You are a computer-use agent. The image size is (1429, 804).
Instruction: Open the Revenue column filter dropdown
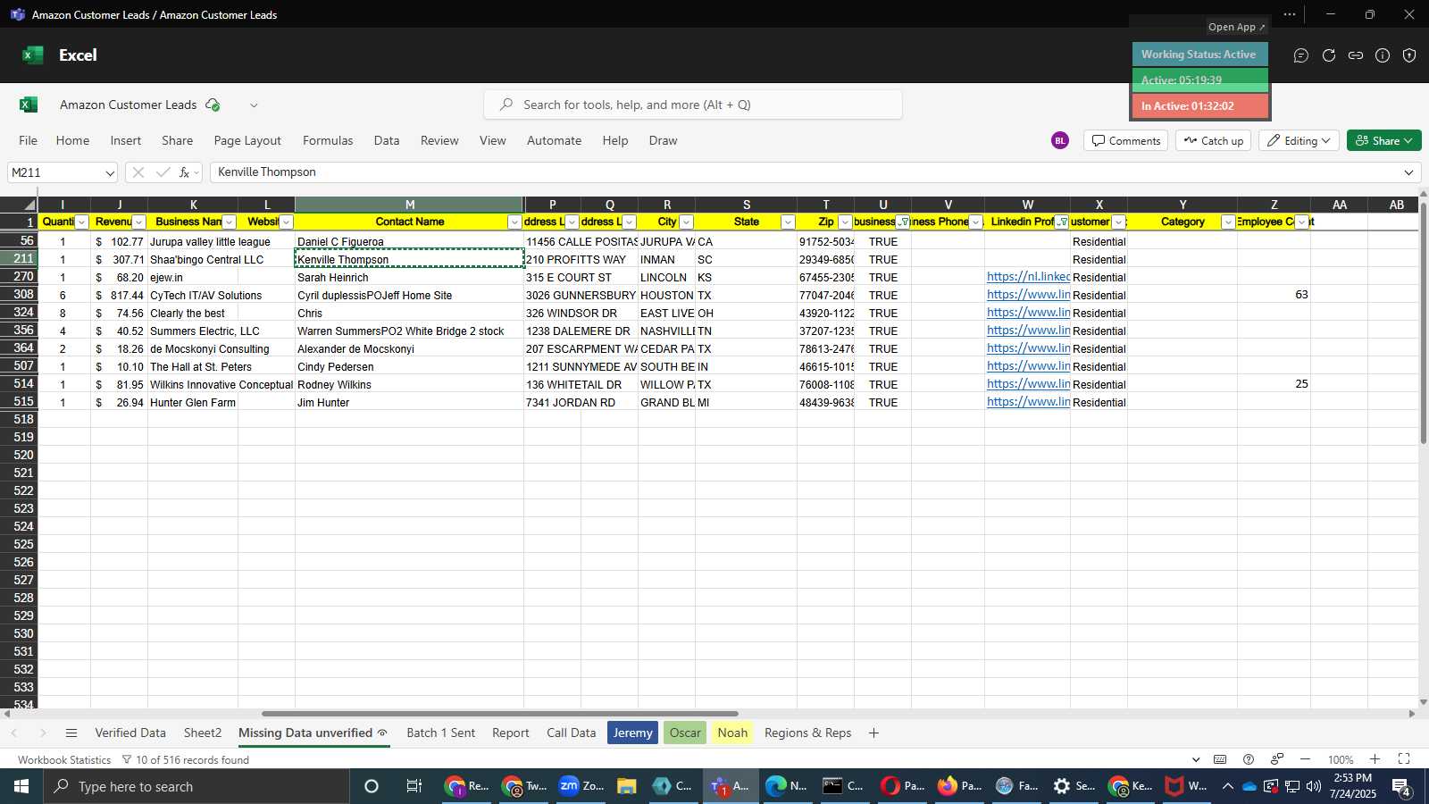(138, 222)
